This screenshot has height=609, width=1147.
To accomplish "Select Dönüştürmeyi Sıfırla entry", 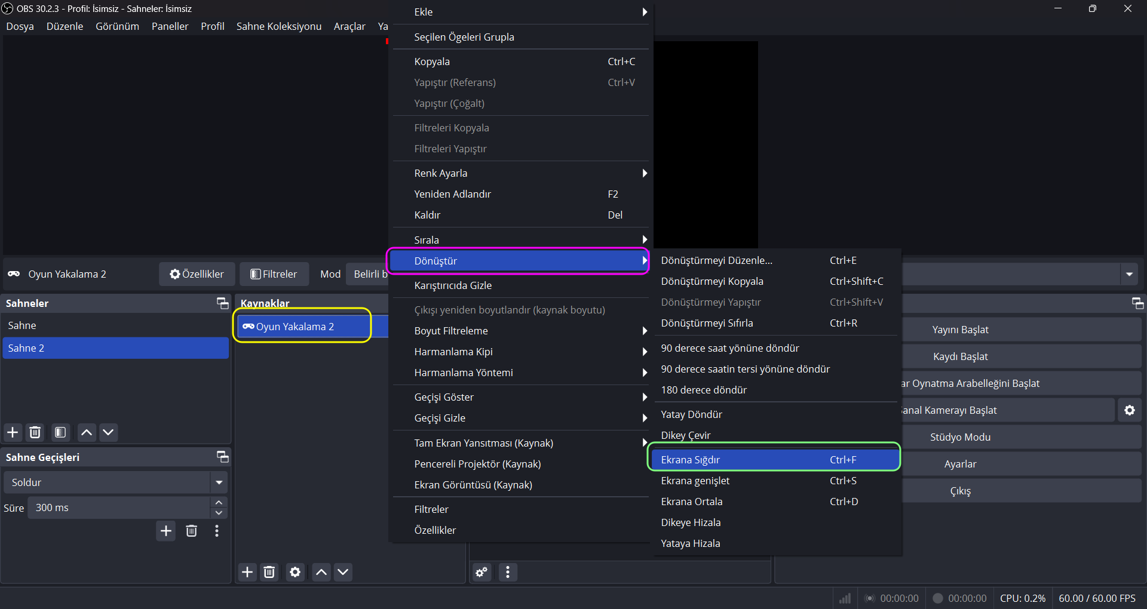I will [x=774, y=323].
